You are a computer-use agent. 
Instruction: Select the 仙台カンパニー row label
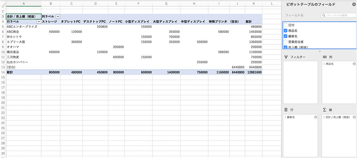click(x=17, y=62)
